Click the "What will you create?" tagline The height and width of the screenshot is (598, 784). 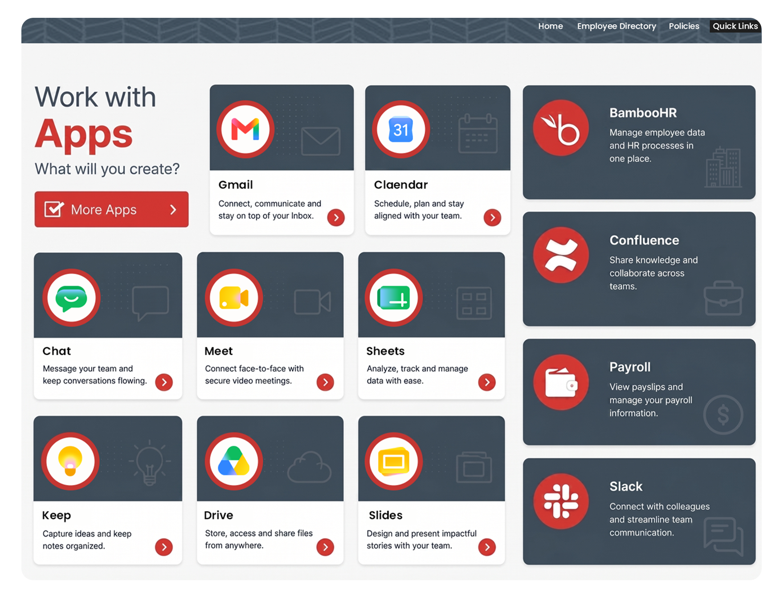[107, 169]
